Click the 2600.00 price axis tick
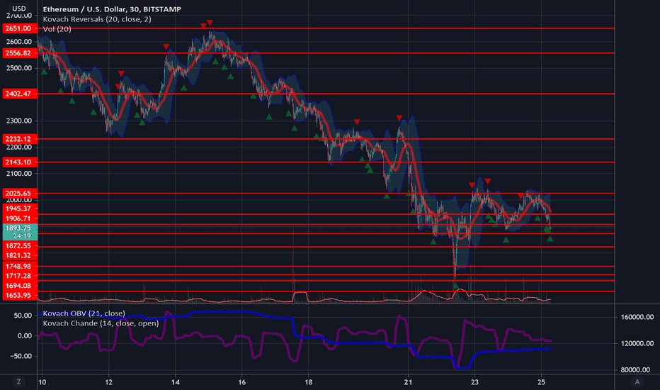Screen dimensions: 660x390 click(19, 41)
